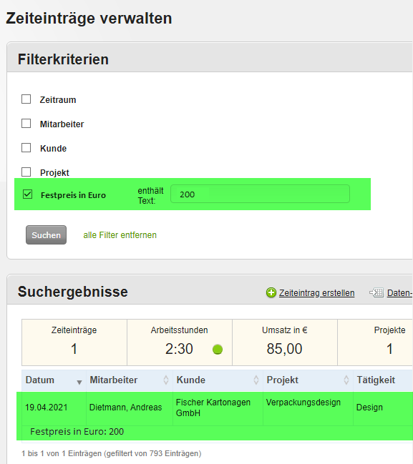Viewport: 413px width, 464px height.
Task: Click the Suchen button
Action: pyautogui.click(x=47, y=235)
